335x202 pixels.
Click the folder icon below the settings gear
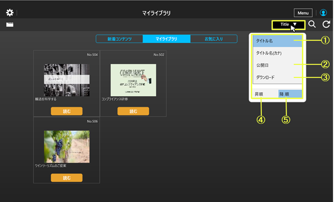(9, 25)
